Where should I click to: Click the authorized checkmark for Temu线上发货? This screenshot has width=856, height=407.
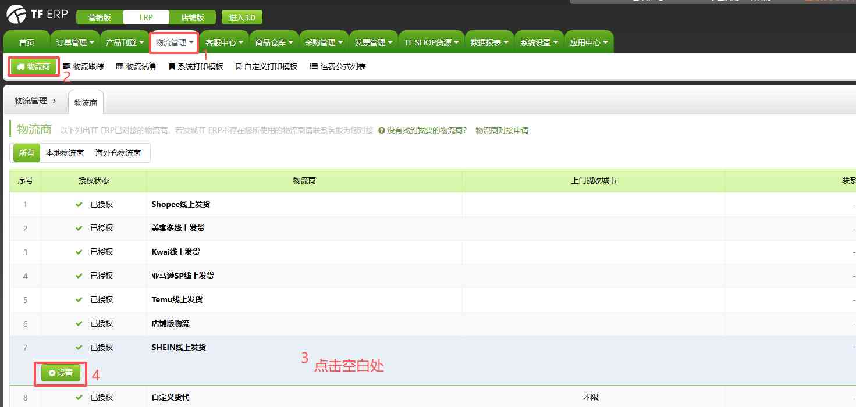tap(78, 299)
